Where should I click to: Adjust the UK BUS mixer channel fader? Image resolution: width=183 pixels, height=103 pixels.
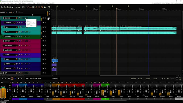(15, 90)
